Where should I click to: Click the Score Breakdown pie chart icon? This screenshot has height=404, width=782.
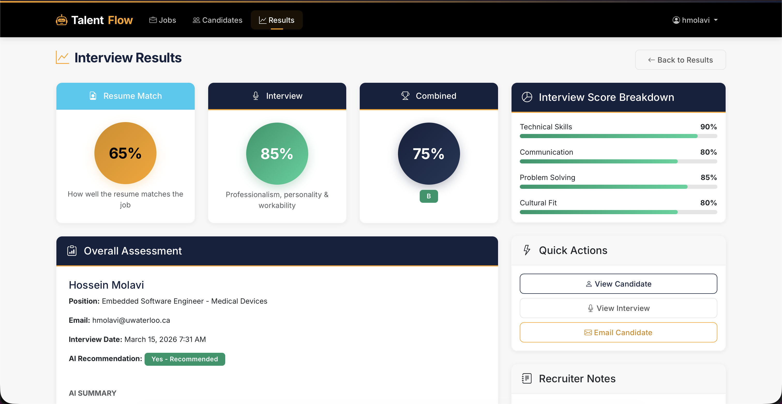coord(527,97)
